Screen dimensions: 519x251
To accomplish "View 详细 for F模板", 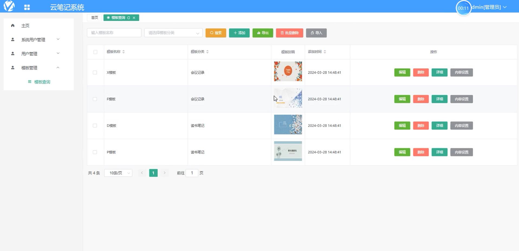I will 440,99.
